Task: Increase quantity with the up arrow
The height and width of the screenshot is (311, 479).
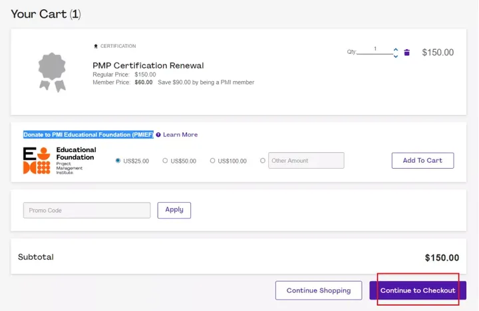Action: tap(396, 49)
